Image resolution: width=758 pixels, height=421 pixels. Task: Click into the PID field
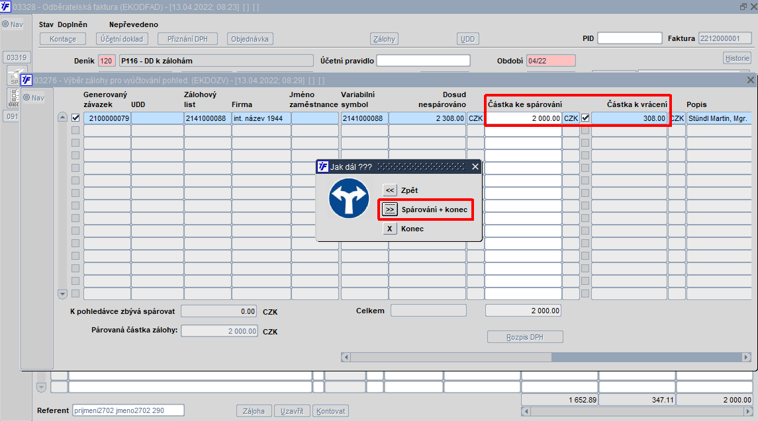click(x=630, y=38)
